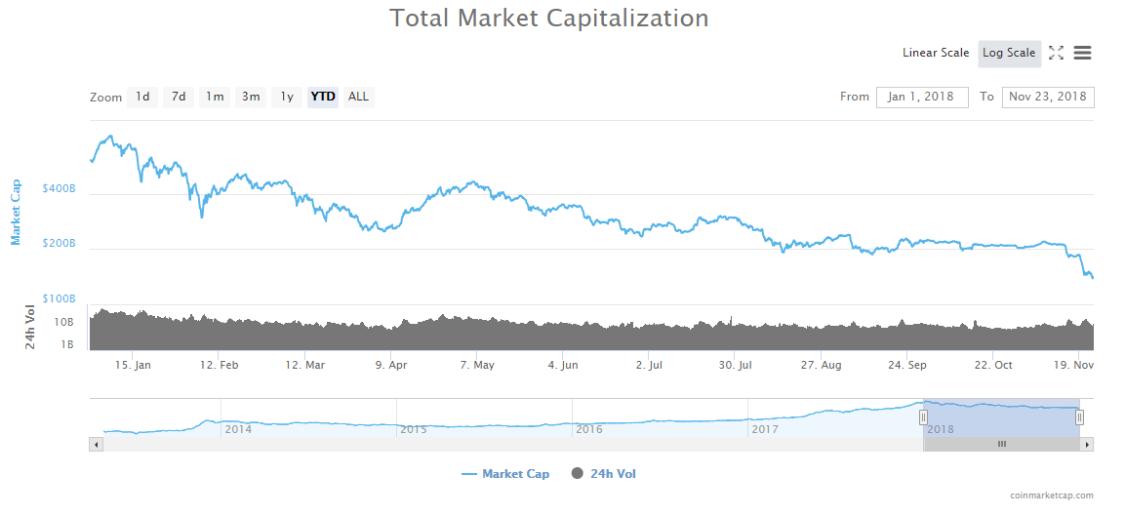
Task: Open the chart hamburger menu
Action: [1082, 53]
